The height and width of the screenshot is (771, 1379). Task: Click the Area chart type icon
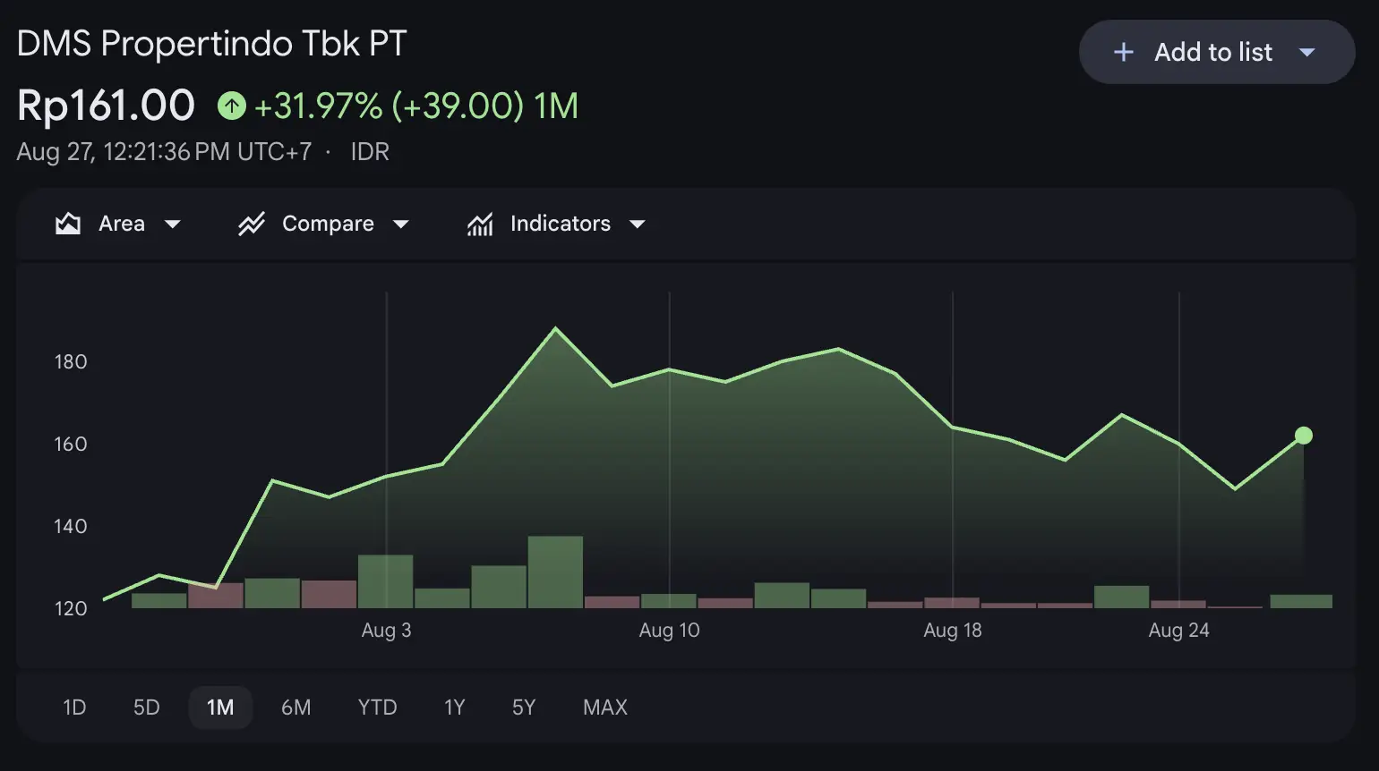click(x=68, y=224)
